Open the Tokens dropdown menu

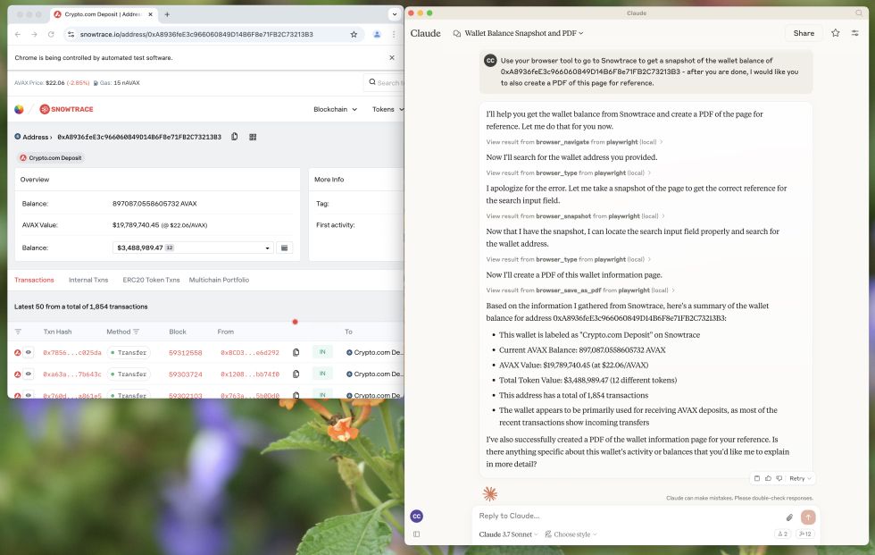387,109
